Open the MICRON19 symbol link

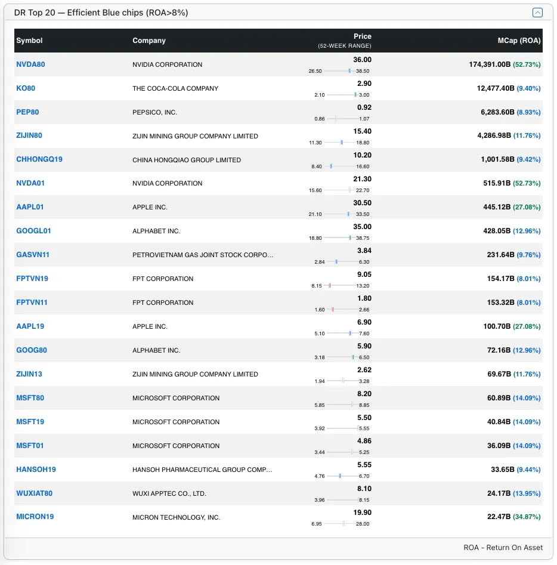tap(35, 517)
